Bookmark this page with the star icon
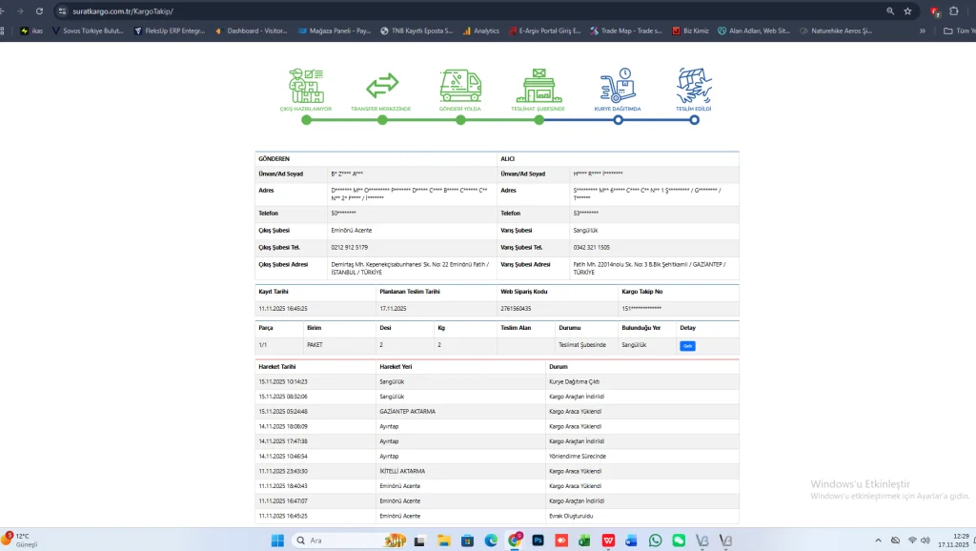 (907, 10)
